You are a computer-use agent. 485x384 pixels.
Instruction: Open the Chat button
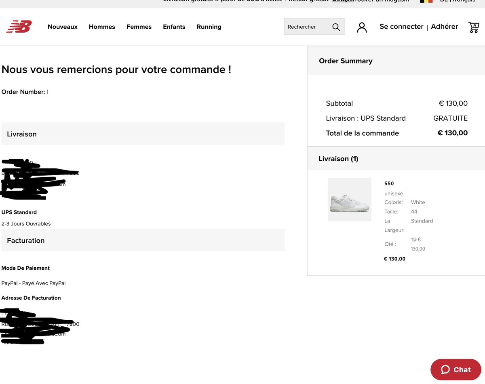coord(456,369)
